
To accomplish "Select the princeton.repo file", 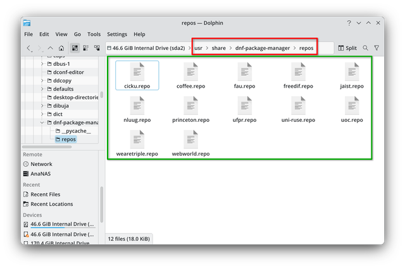I will 190,109.
